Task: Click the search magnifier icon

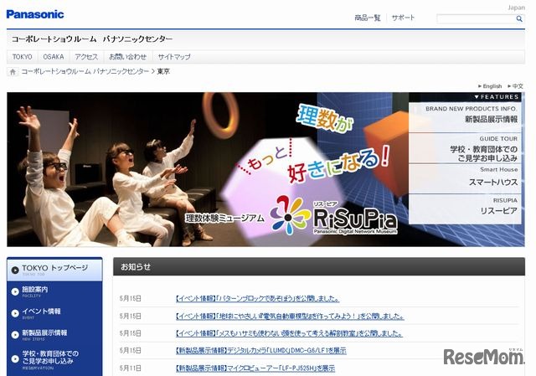Action: pos(519,18)
